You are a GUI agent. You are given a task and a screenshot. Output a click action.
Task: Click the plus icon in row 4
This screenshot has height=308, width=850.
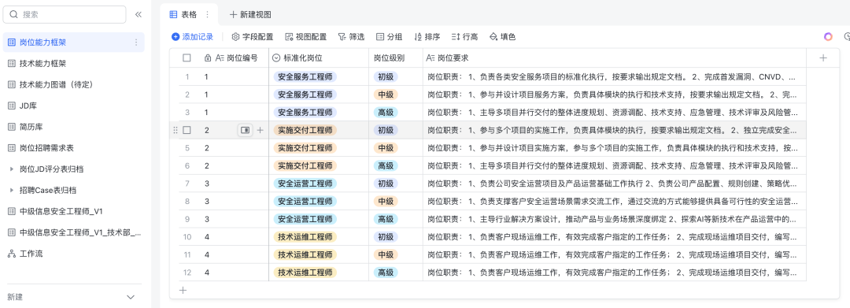point(261,130)
